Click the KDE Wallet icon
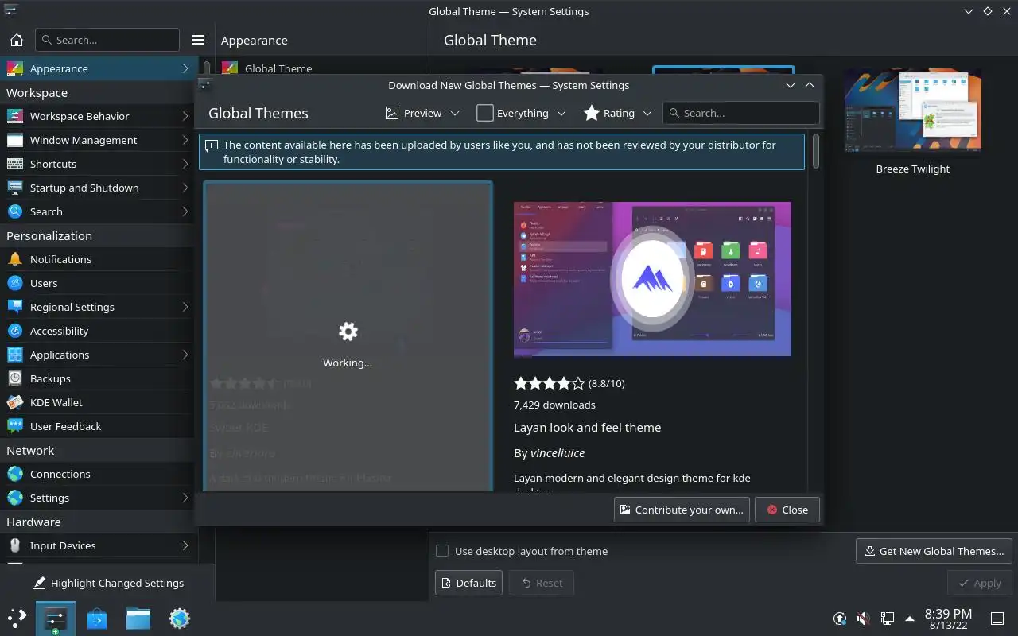Image resolution: width=1018 pixels, height=636 pixels. (14, 402)
